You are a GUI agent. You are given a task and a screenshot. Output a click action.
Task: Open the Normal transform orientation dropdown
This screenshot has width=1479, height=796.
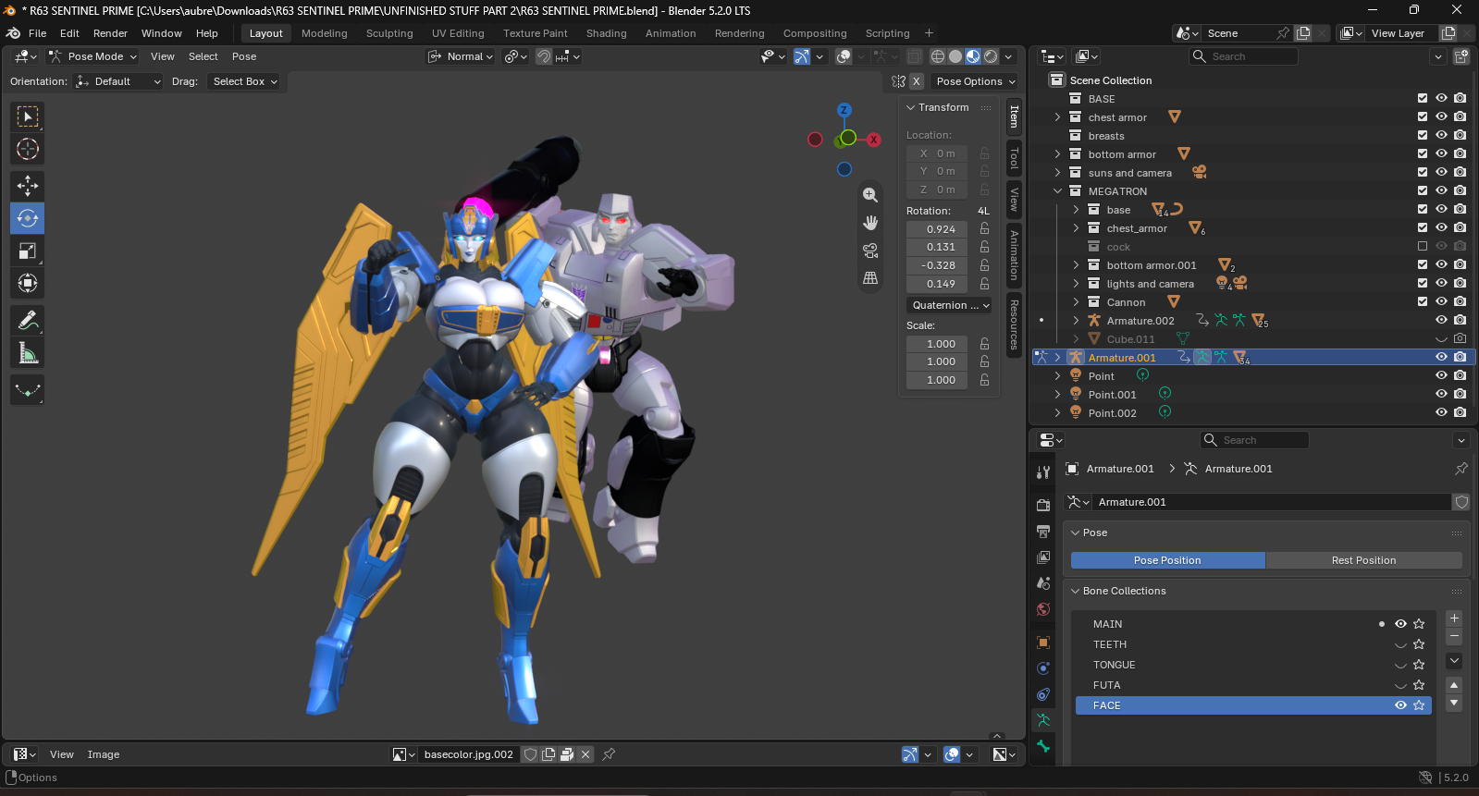[x=461, y=56]
